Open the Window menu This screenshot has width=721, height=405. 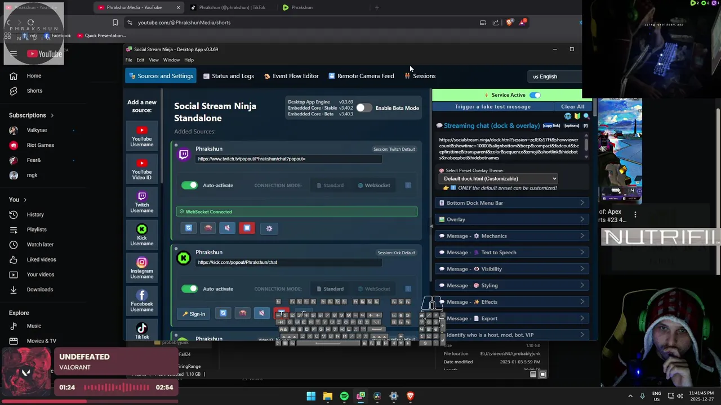click(x=171, y=60)
